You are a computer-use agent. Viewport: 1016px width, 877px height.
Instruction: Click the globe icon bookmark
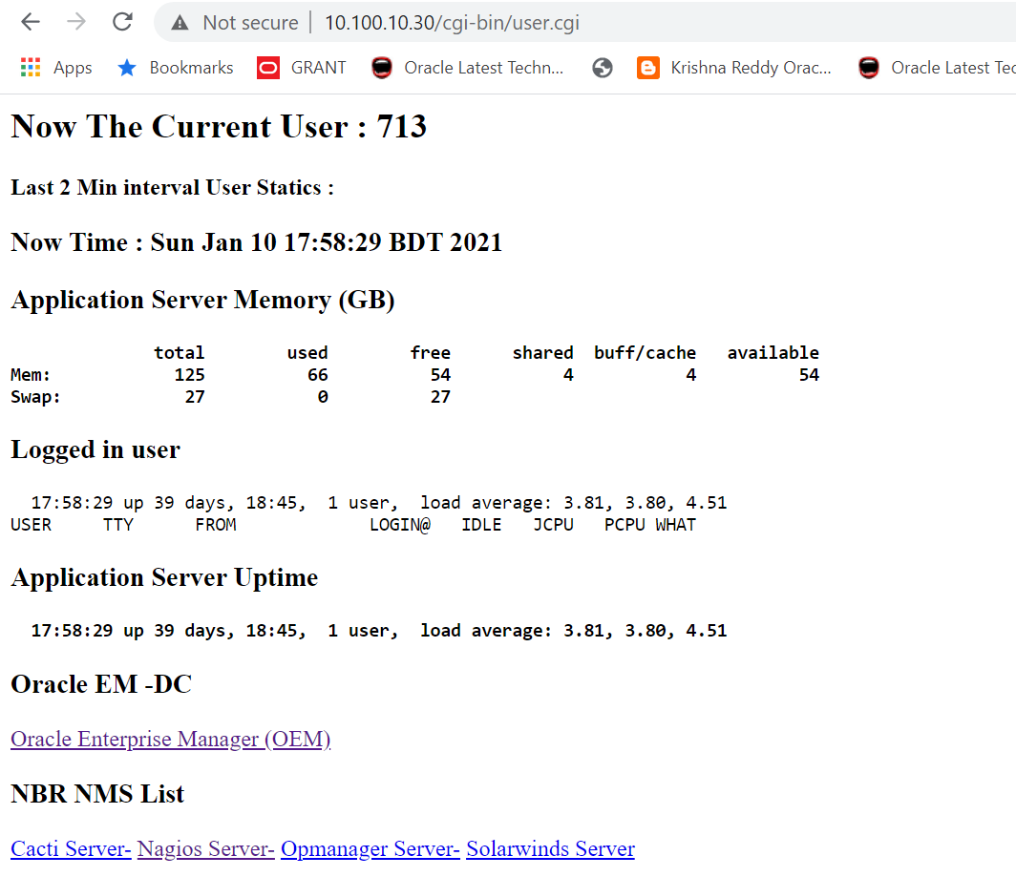(602, 68)
